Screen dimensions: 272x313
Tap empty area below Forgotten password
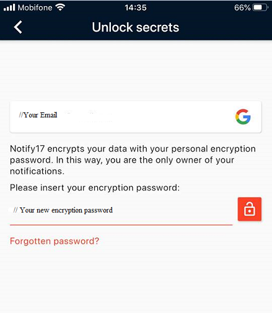pos(136,279)
